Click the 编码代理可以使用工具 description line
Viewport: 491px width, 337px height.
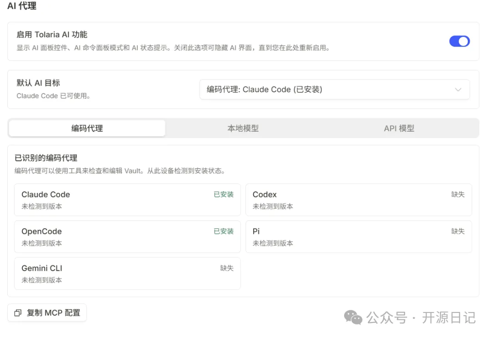point(120,171)
